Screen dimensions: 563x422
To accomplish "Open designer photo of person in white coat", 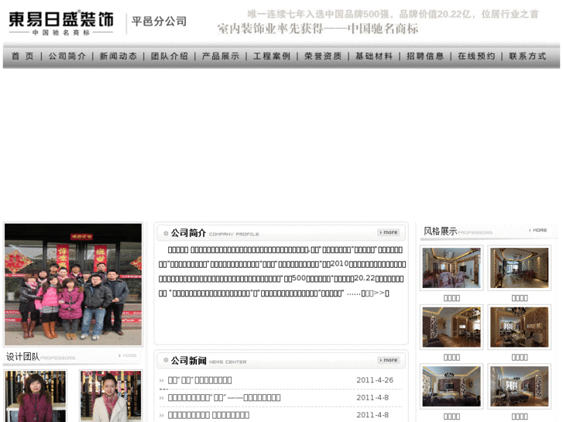I will point(111,396).
